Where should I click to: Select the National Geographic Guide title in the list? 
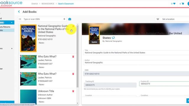(x=53, y=29)
